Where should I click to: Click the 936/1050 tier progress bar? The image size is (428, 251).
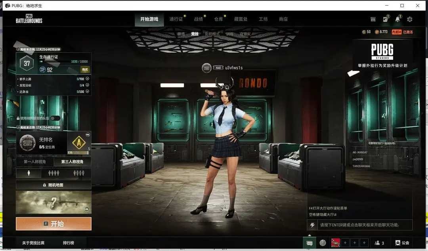pyautogui.click(x=78, y=152)
